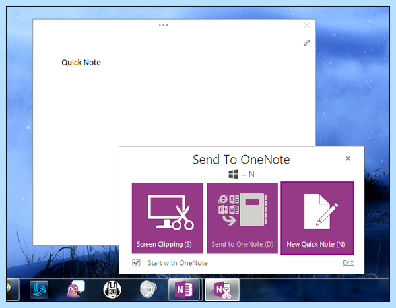Close the Send To OneNote dialog

(348, 158)
